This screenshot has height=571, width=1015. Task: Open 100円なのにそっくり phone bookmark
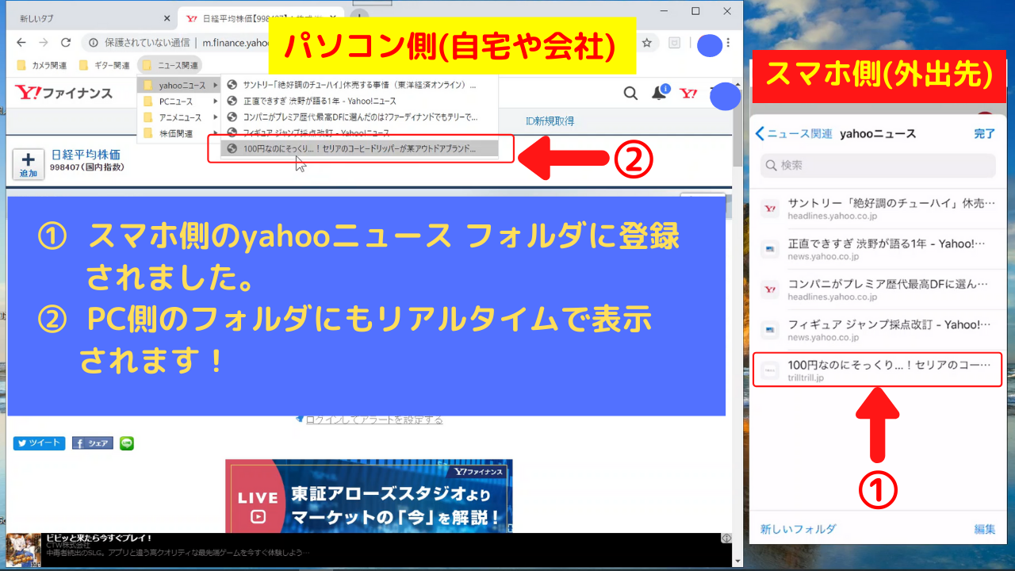[x=878, y=370]
